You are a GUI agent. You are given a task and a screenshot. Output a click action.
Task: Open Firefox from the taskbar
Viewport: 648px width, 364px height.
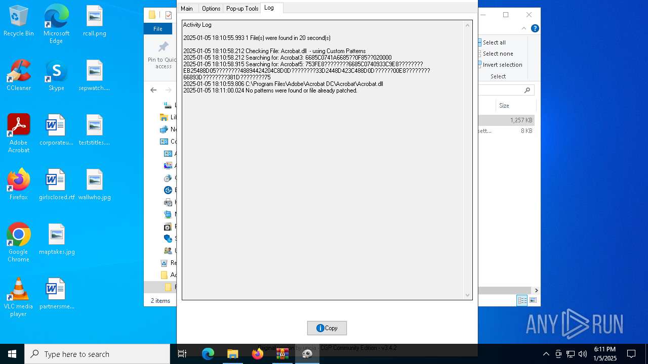point(258,354)
